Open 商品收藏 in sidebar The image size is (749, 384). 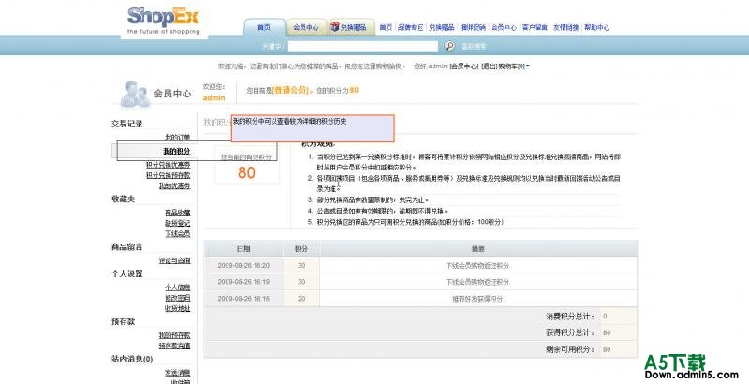pyautogui.click(x=177, y=213)
